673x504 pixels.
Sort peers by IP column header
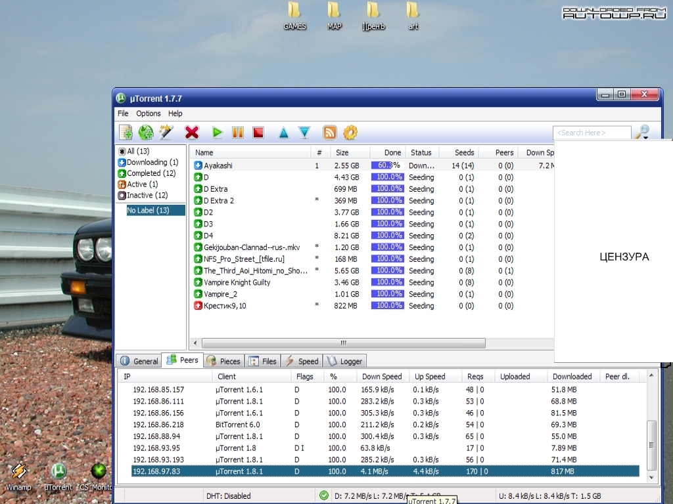[x=166, y=377]
